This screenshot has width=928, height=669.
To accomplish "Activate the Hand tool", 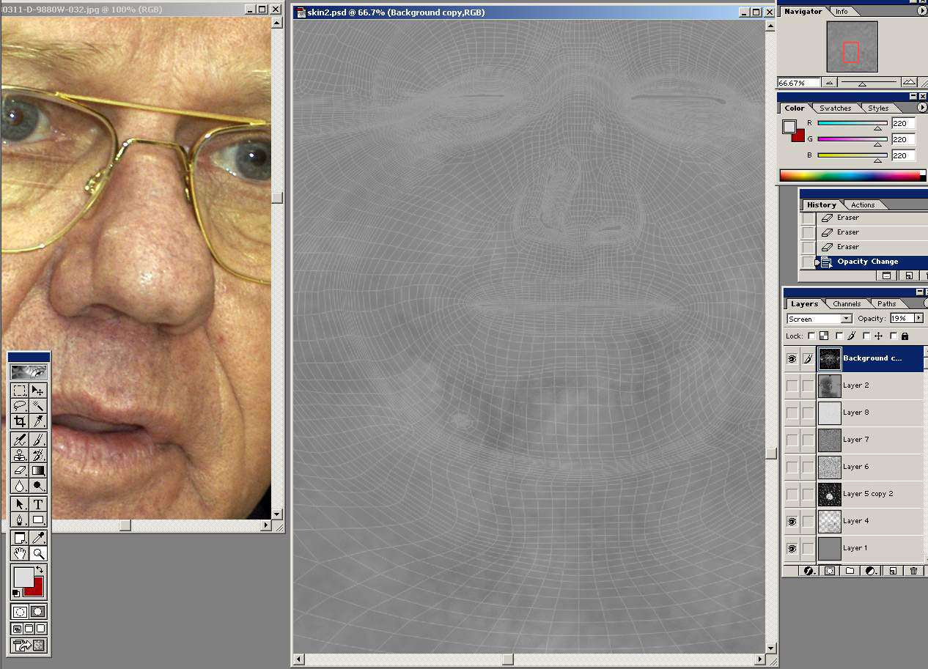I will pyautogui.click(x=20, y=554).
